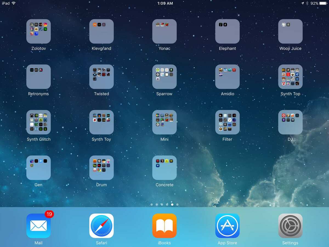
Task: Tap the first home screen page dot
Action: 152,204
